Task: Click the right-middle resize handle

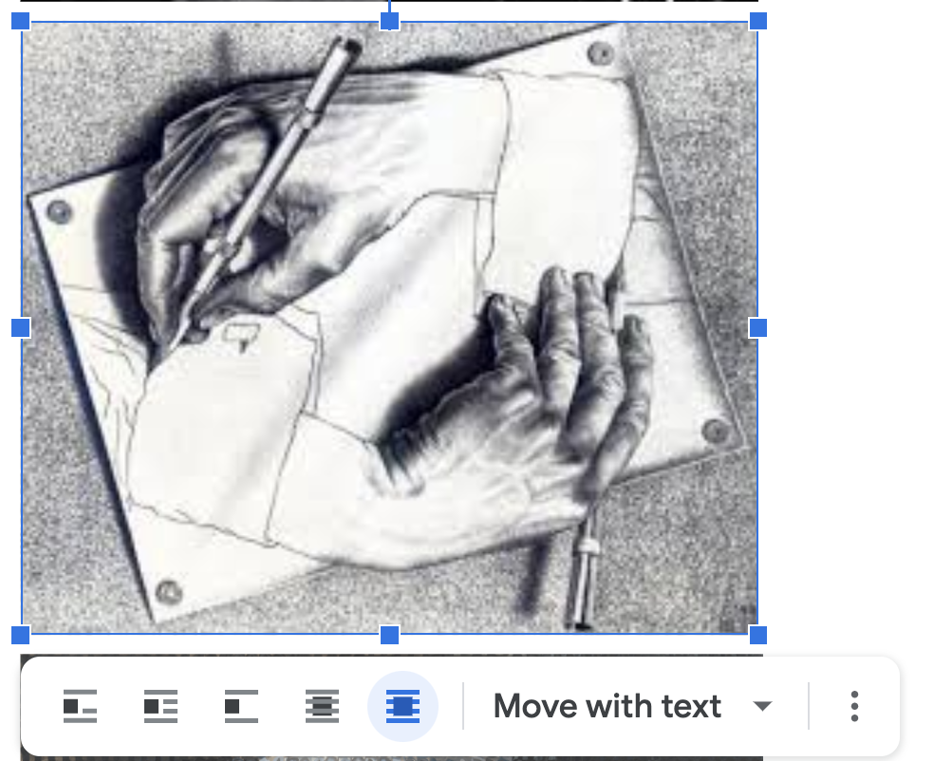Action: (x=757, y=327)
